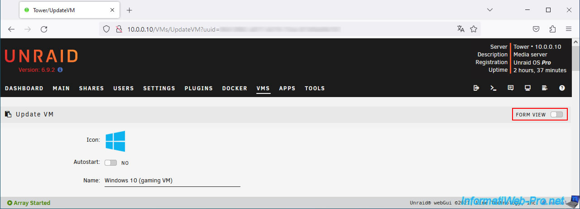Open the feedback speech bubble icon

pos(510,88)
